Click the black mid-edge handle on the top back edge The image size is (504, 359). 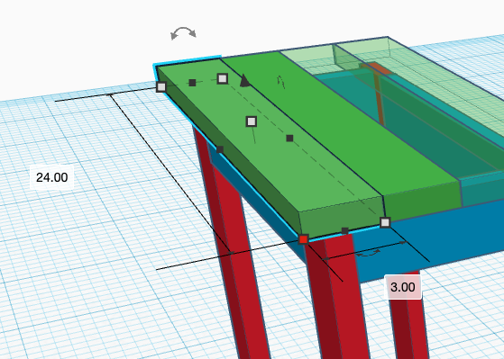(x=192, y=83)
